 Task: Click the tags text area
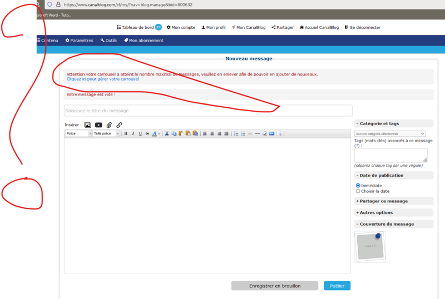391,156
